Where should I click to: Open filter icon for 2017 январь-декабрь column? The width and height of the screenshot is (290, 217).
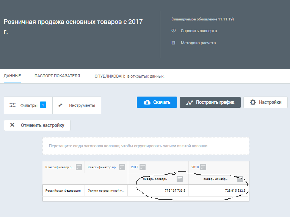180,179
